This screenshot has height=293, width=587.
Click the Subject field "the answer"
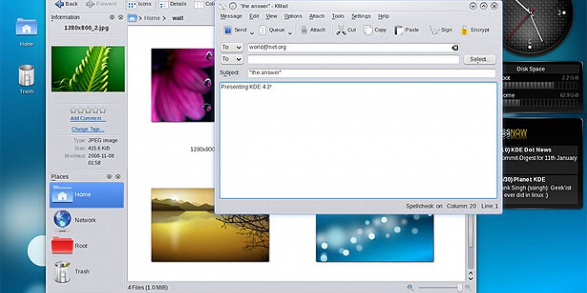click(x=372, y=73)
